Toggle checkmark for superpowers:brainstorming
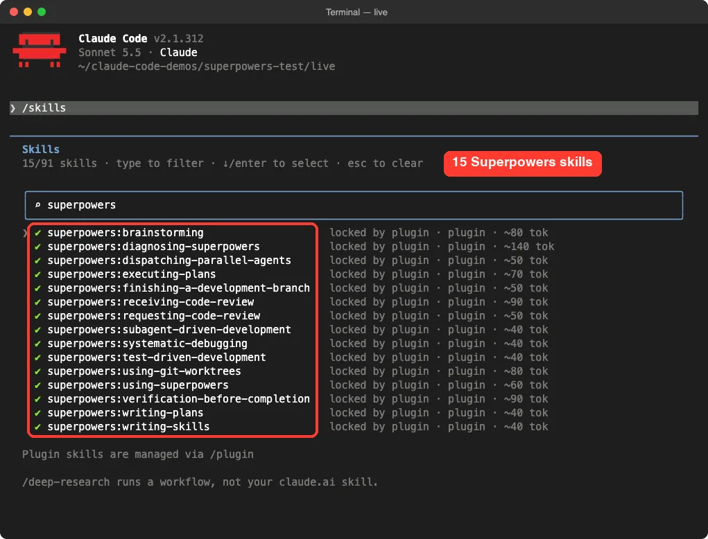Image resolution: width=708 pixels, height=539 pixels. tap(38, 233)
